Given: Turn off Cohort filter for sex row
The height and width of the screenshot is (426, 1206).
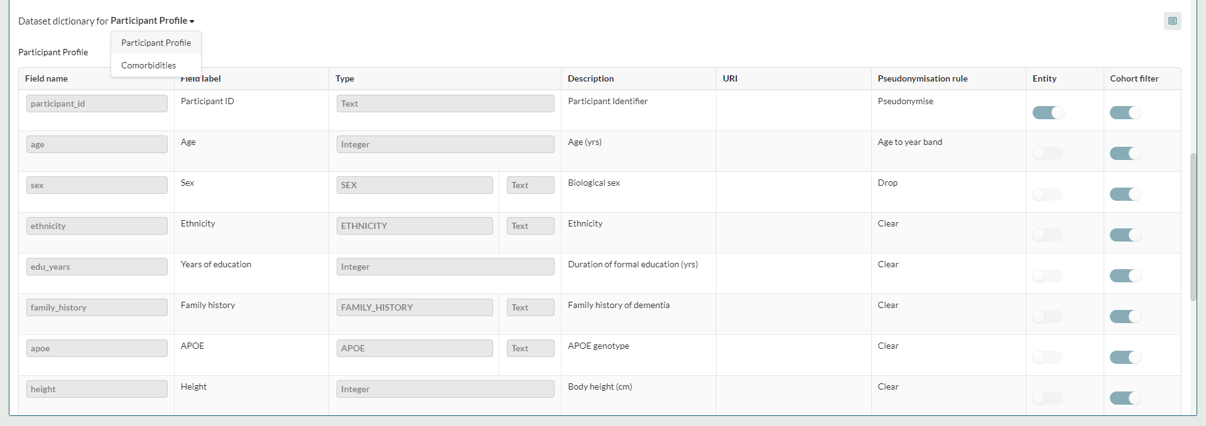Looking at the screenshot, I should click(x=1125, y=194).
